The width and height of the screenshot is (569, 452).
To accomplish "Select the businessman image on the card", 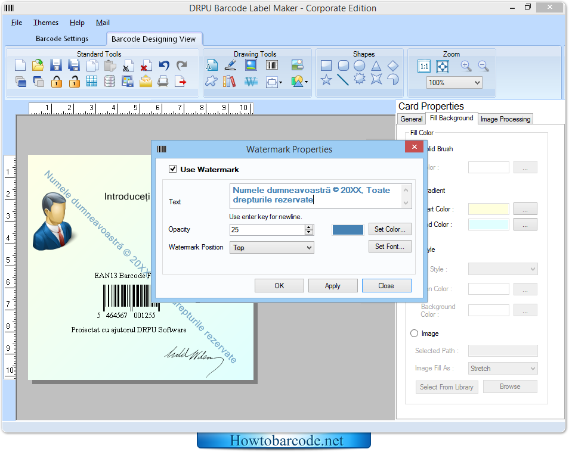I will 54,221.
